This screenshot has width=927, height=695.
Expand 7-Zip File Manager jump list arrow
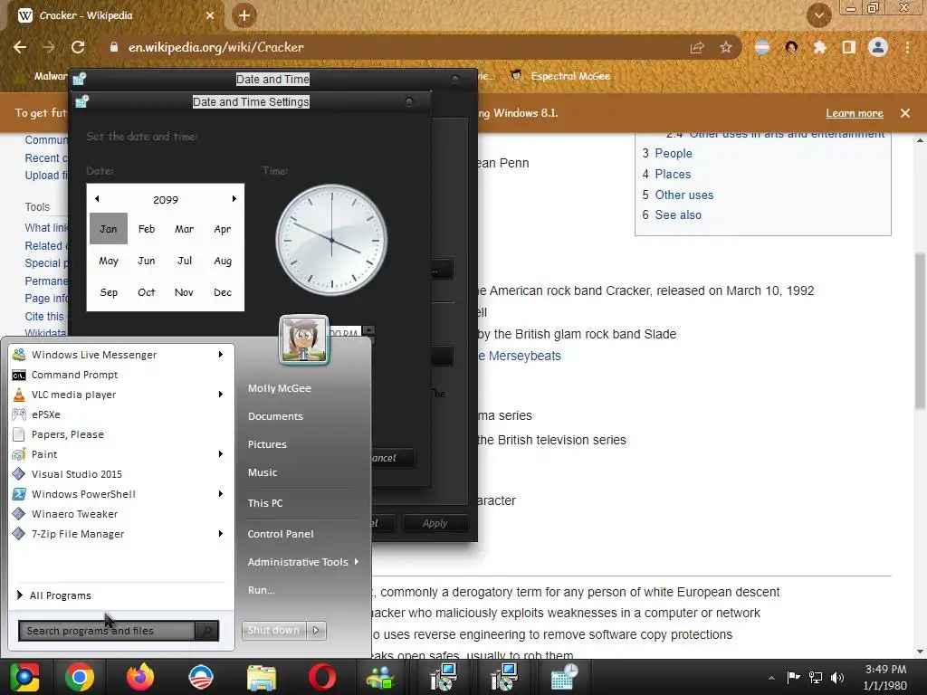(x=221, y=534)
